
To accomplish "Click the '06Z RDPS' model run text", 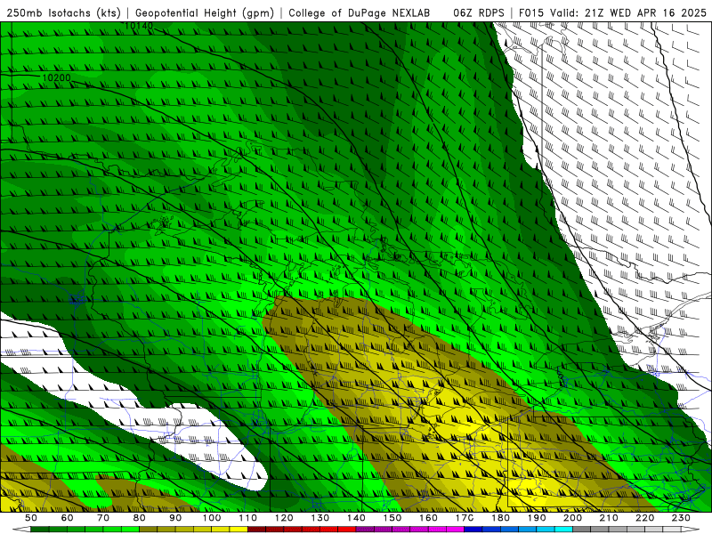I will click(x=479, y=12).
